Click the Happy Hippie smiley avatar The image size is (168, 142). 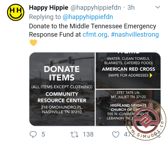pos(16,12)
